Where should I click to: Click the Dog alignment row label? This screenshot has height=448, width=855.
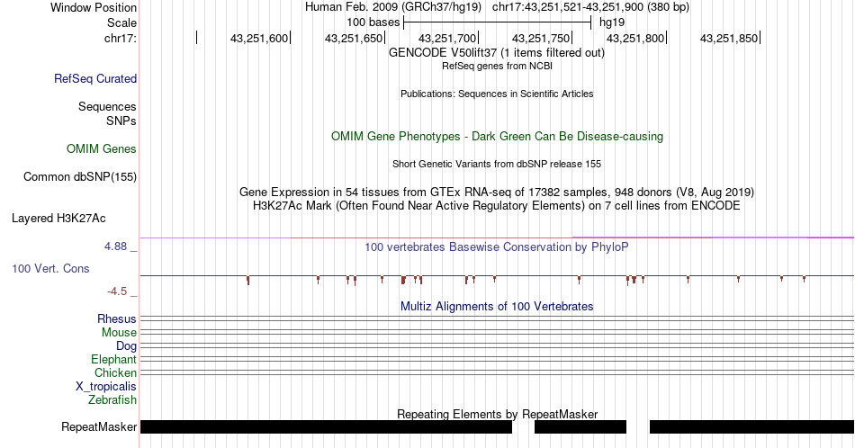tap(127, 346)
